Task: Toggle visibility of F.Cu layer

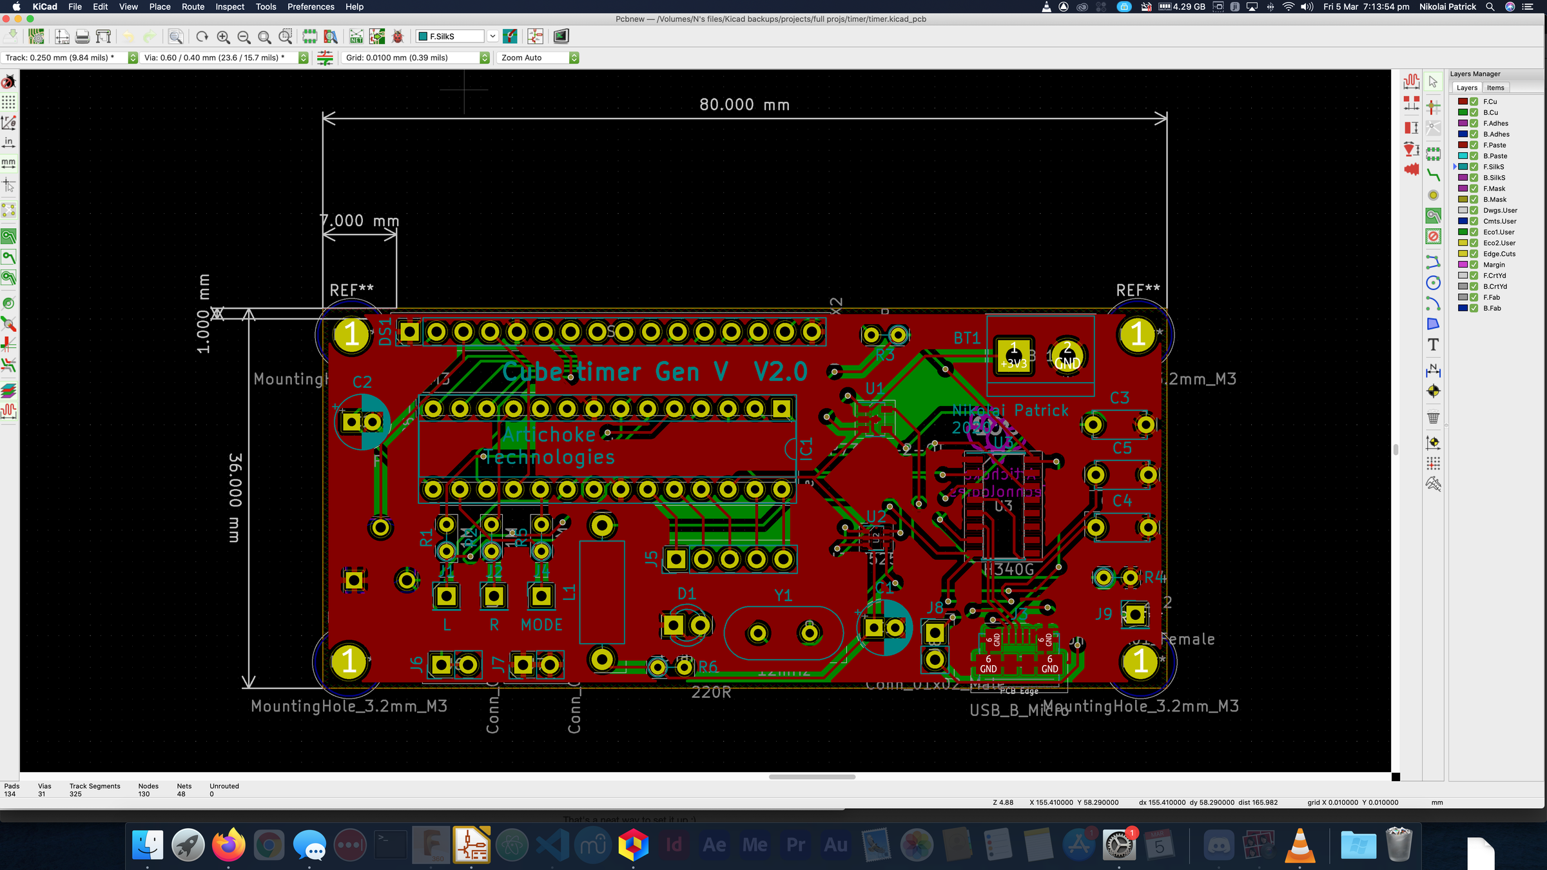Action: pos(1474,101)
